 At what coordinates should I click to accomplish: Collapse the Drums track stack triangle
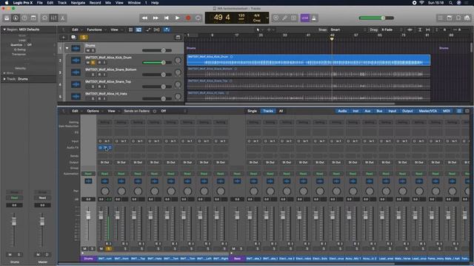coord(67,48)
